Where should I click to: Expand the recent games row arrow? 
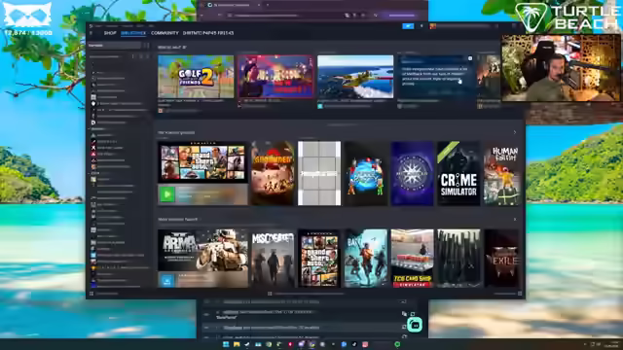[x=515, y=132]
